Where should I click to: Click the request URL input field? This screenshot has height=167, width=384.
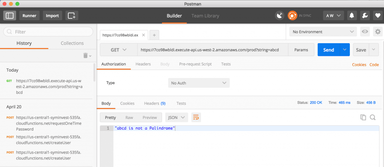(213, 50)
